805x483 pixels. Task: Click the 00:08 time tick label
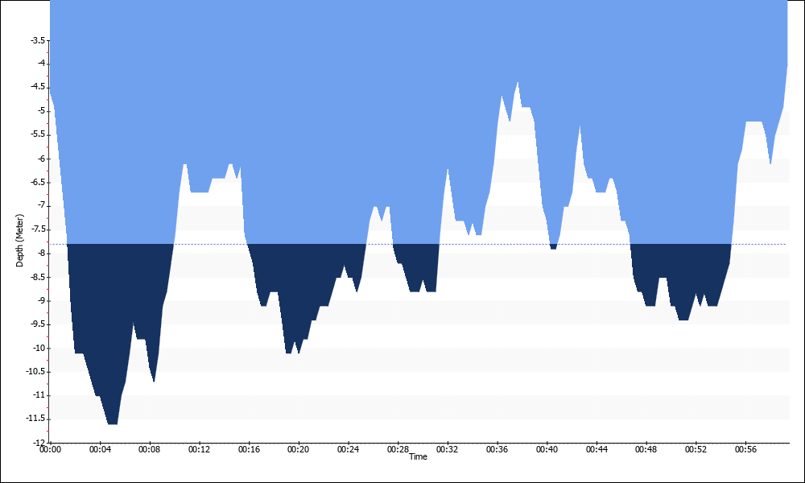point(150,449)
